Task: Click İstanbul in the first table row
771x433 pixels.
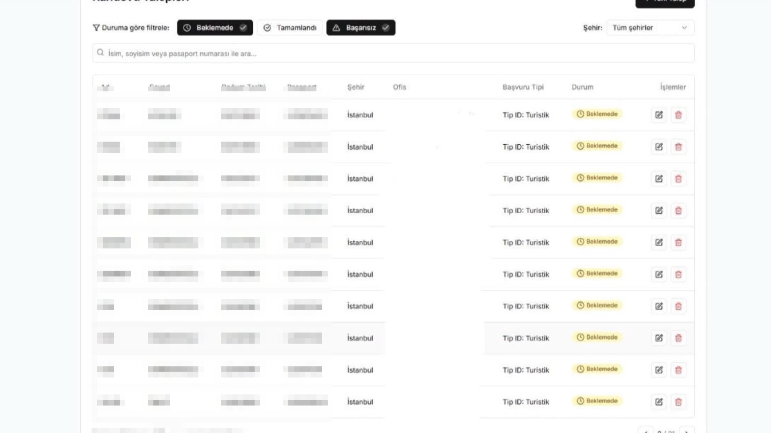Action: [x=360, y=115]
